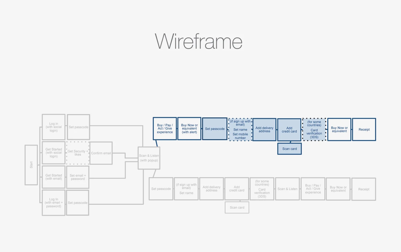Click the Log in with social login box
This screenshot has width=401, height=252.
[x=53, y=127]
